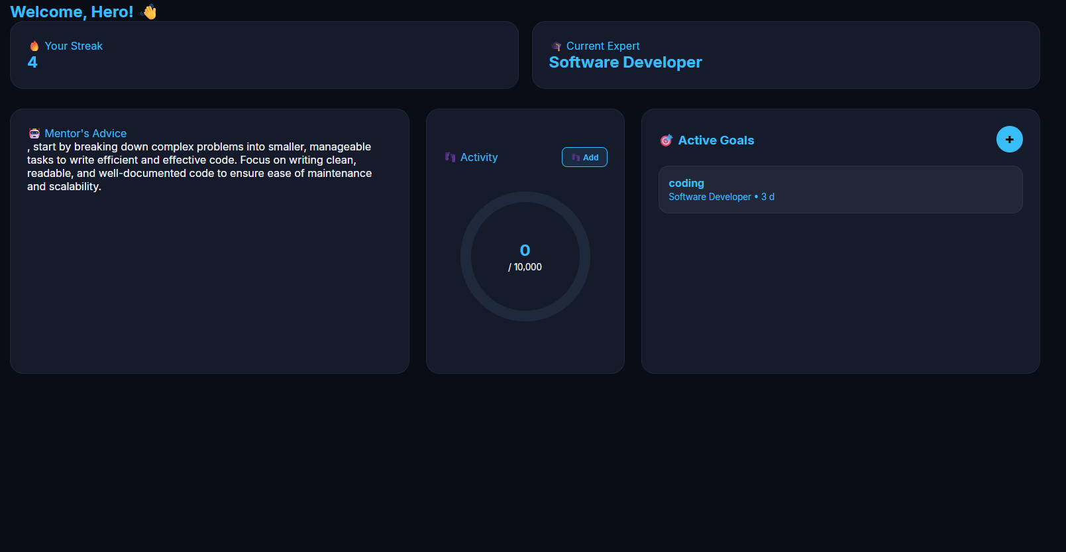
Task: Click the waving hand emoji in the welcome header
Action: (149, 12)
